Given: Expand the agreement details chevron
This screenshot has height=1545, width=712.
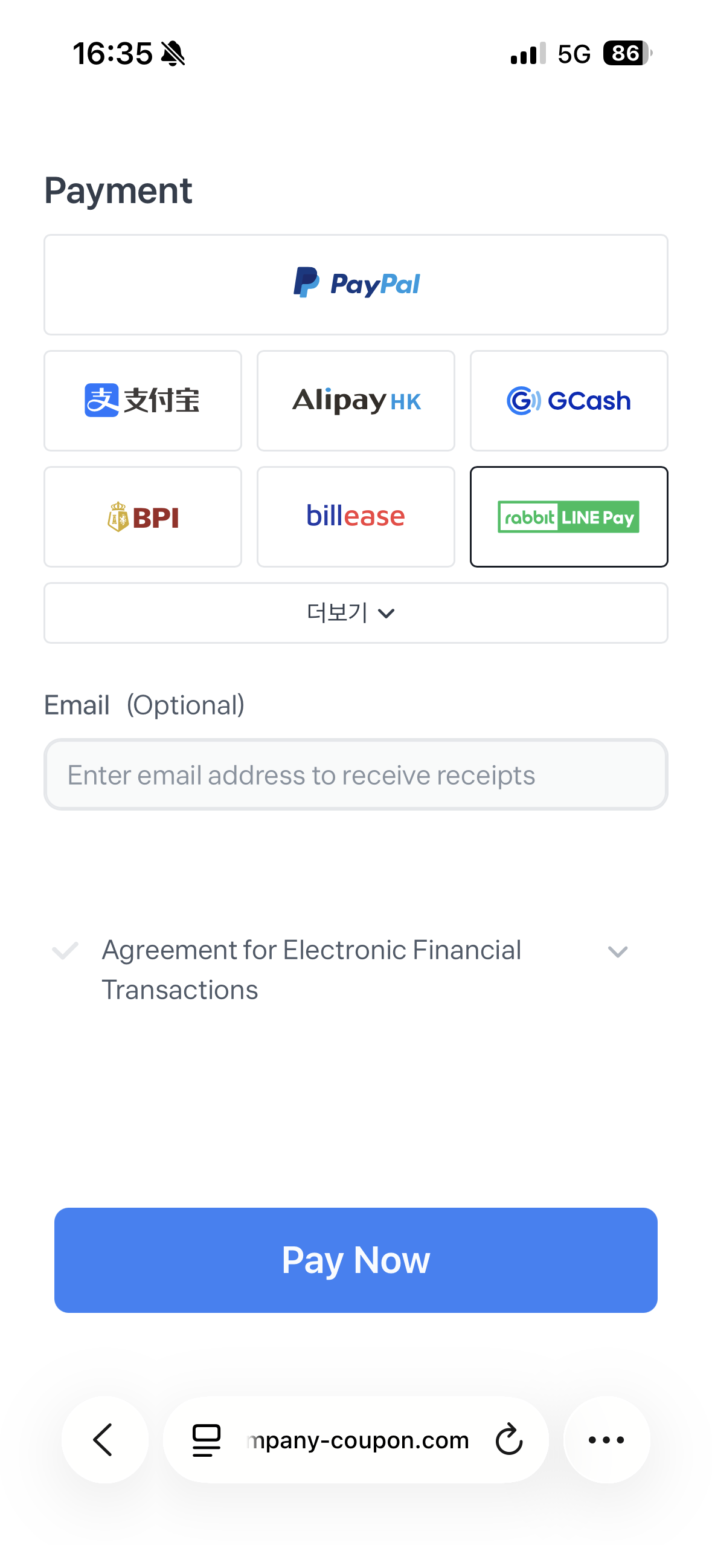Looking at the screenshot, I should (617, 952).
